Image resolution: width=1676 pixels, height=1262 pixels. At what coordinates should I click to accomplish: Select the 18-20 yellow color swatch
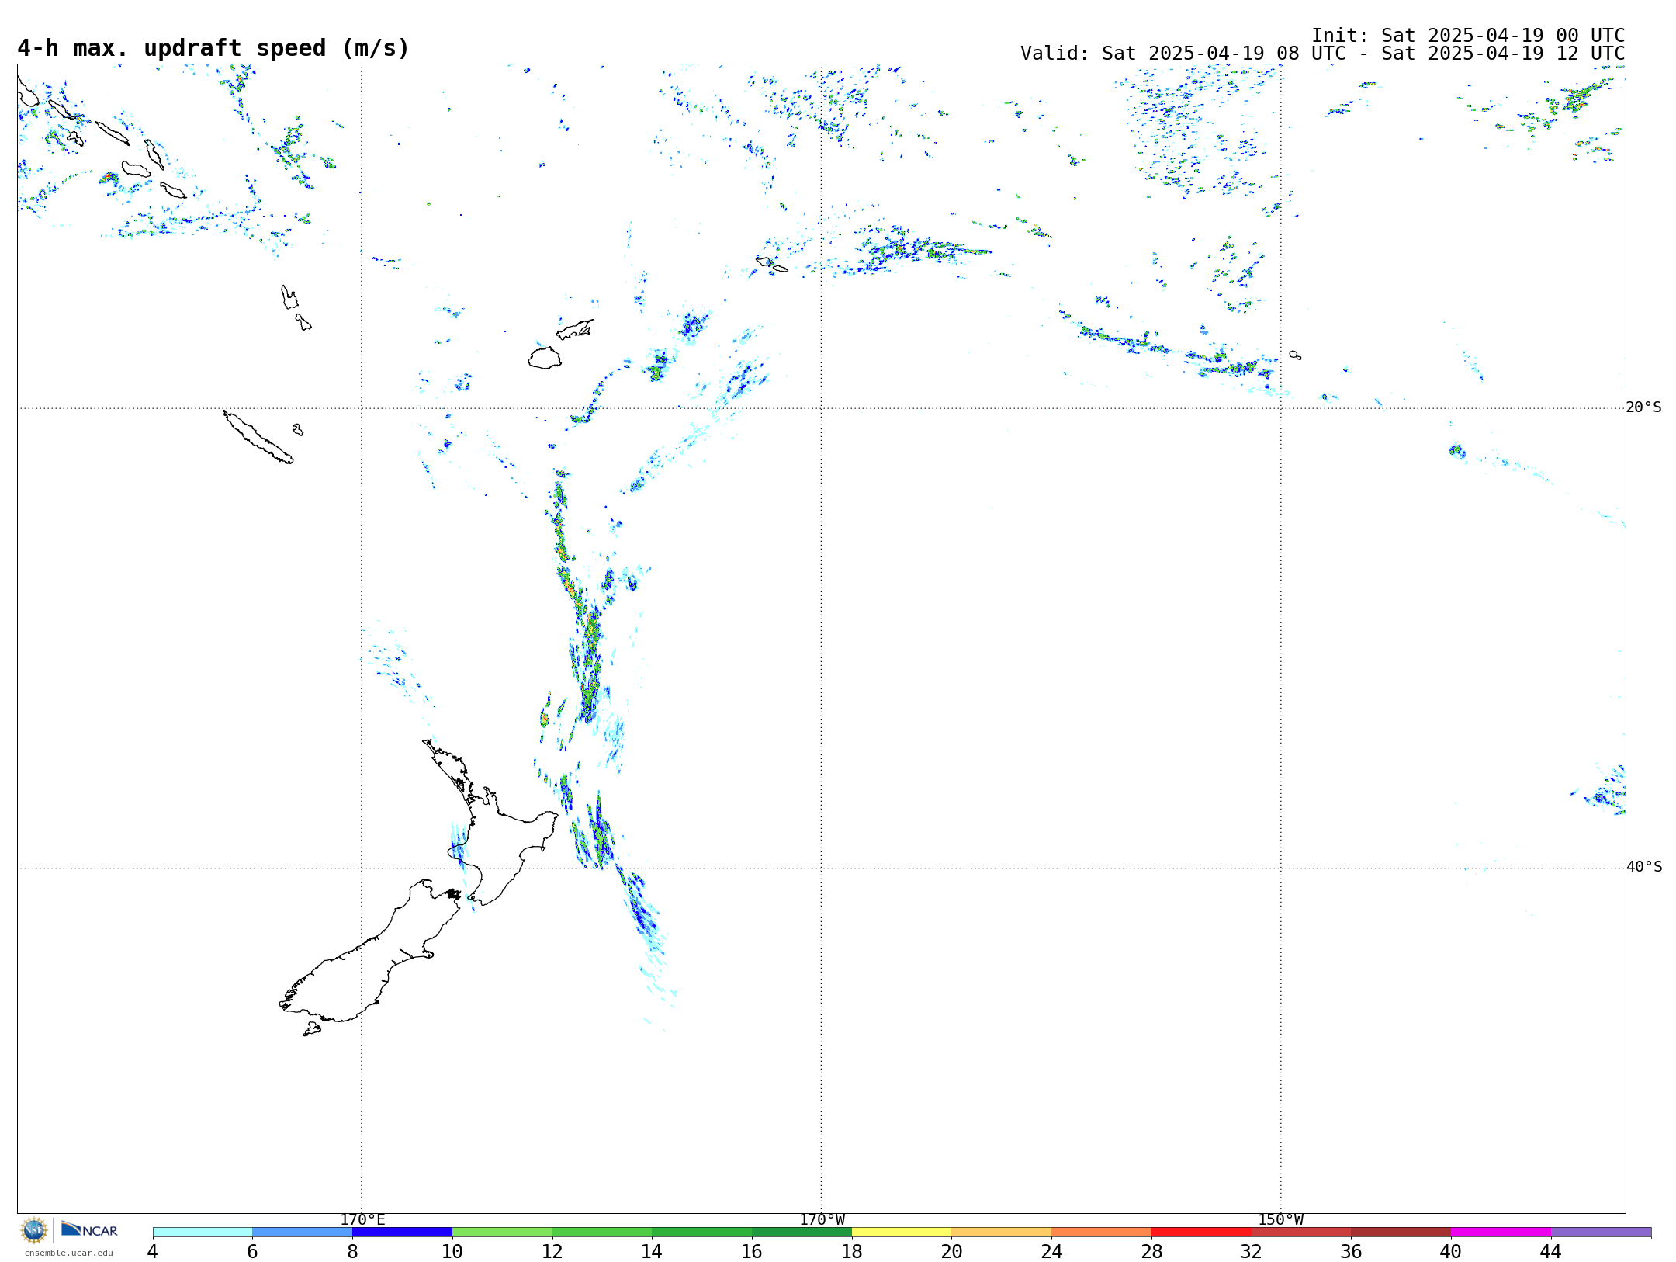[x=902, y=1232]
